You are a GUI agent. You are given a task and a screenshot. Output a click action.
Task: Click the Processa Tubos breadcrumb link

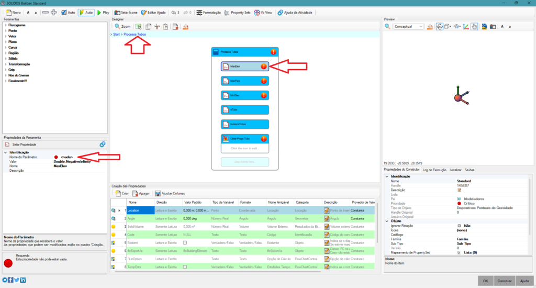[135, 34]
